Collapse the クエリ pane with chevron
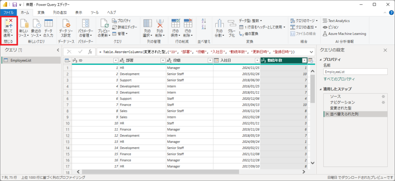The height and width of the screenshot is (181, 395). (x=58, y=50)
